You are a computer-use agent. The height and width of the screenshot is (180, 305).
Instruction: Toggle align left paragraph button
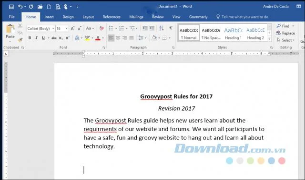pos(111,38)
